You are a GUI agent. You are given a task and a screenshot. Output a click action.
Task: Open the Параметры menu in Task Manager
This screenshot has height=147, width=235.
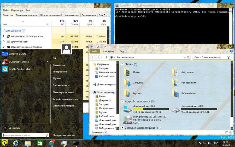click(x=17, y=10)
